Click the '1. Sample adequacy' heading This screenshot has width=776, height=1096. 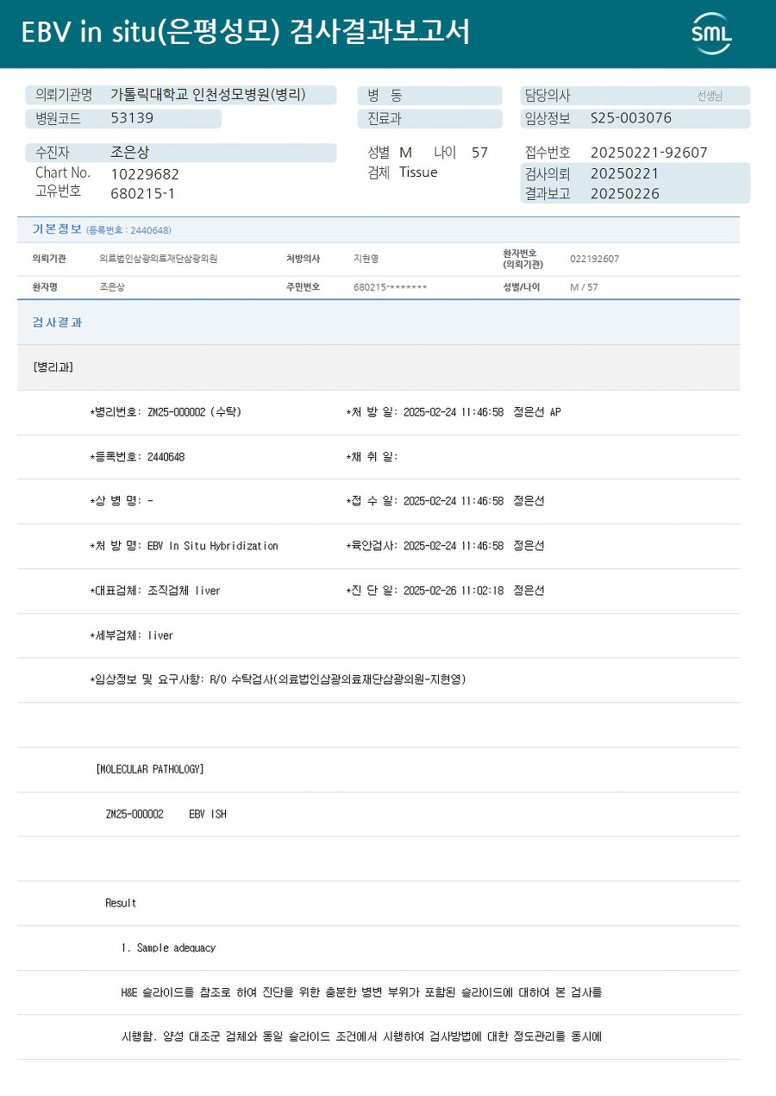(168, 948)
